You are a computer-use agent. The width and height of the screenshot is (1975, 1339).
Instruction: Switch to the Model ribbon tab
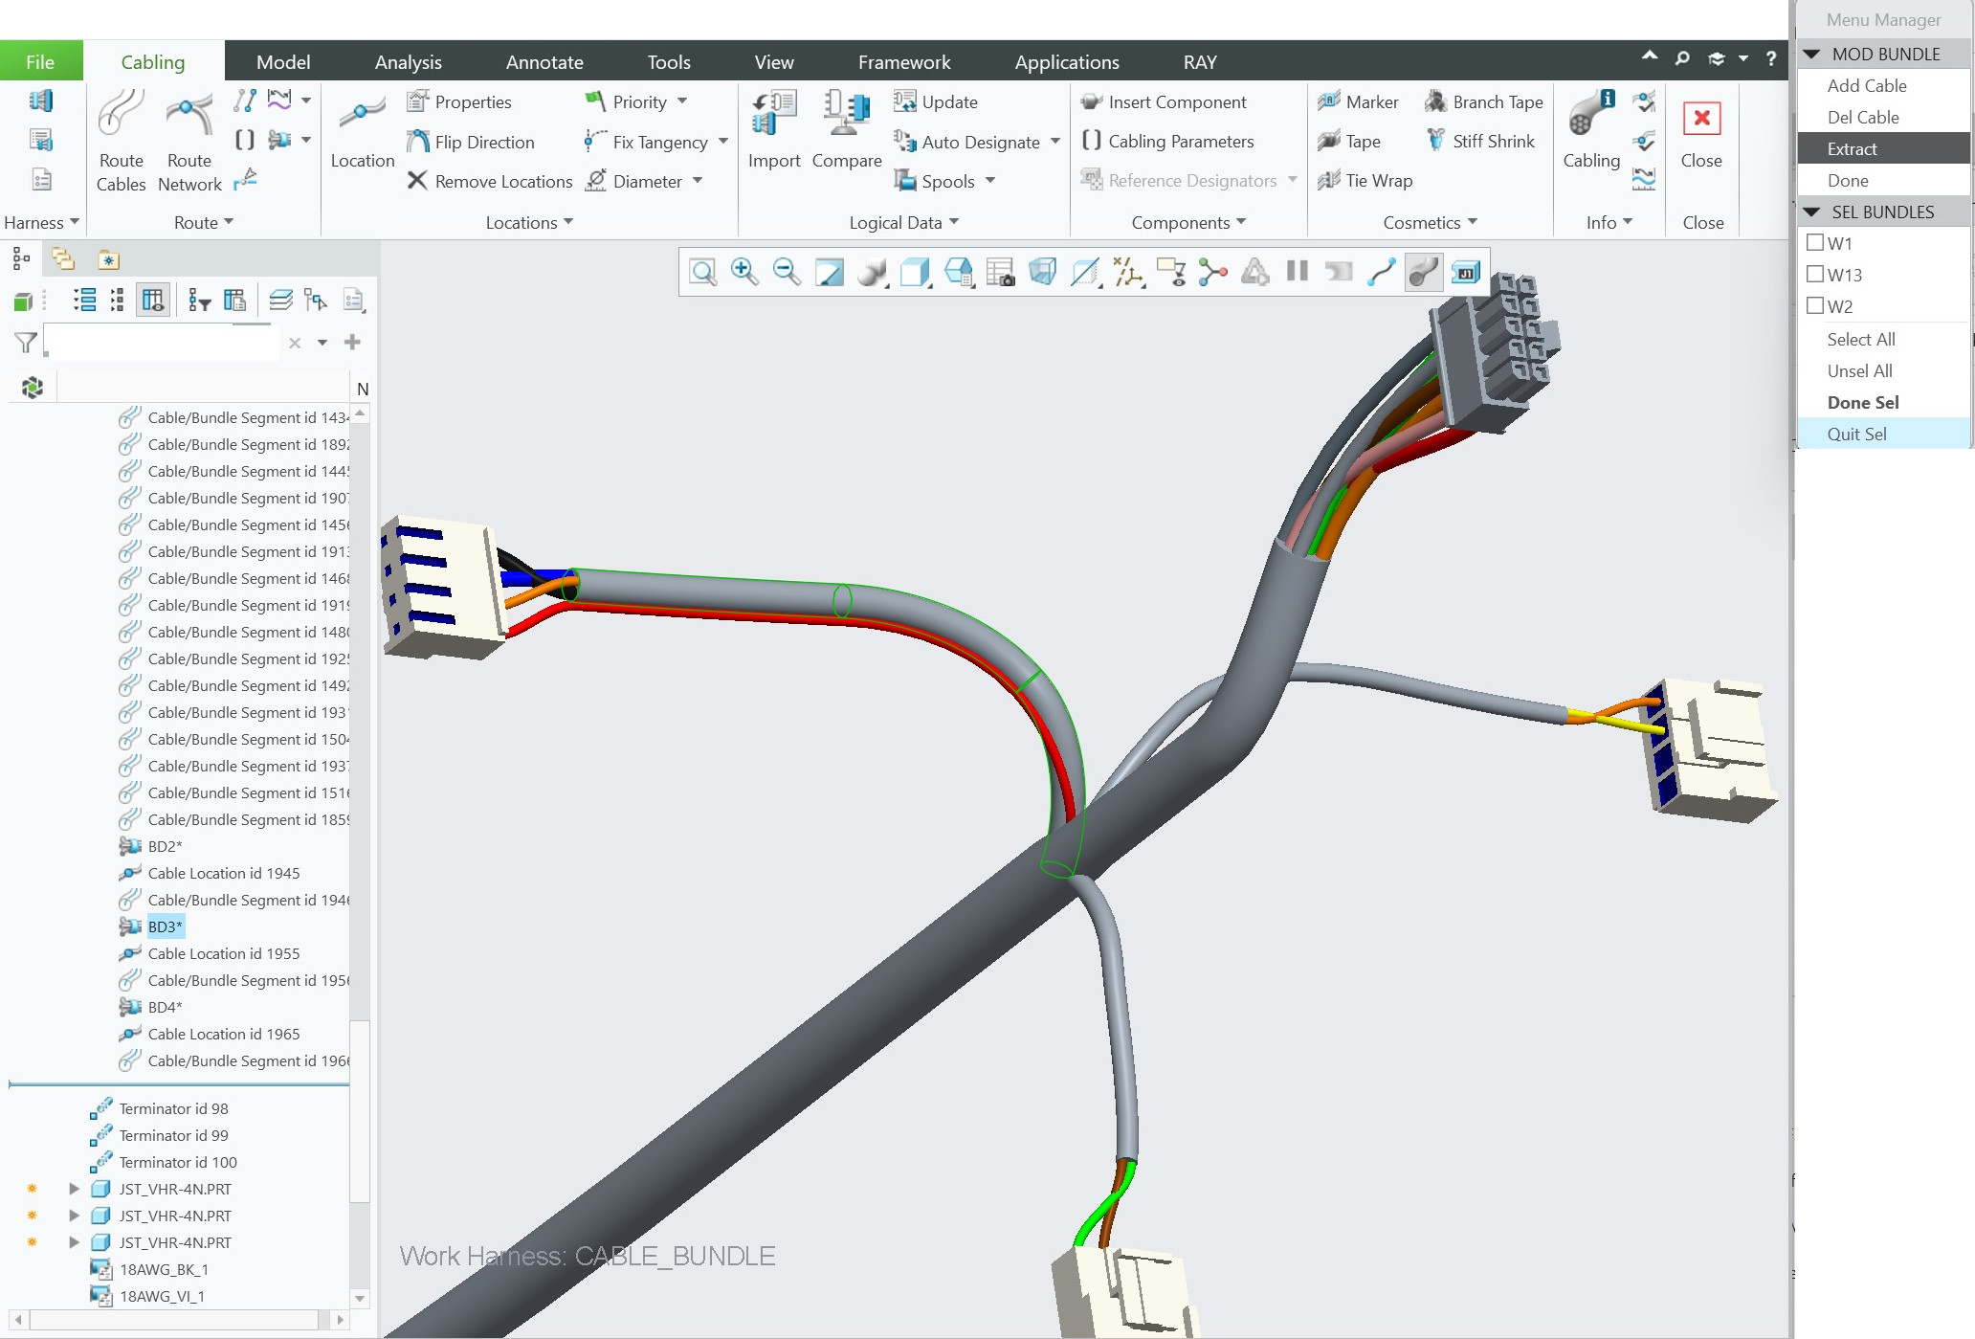pos(282,61)
